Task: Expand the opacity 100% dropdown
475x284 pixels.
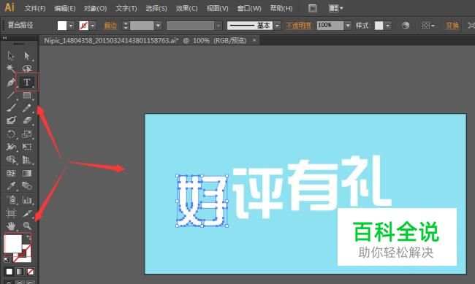Action: coord(348,26)
